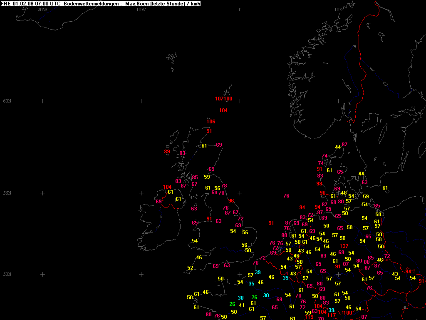Image resolution: width=426 pixels, height=320 pixels.
Task: Click the yellow 52 gust value
Action: [x=190, y=268]
